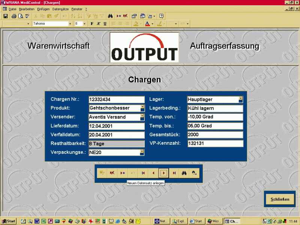Open the font size 8 dropdown

click(x=85, y=24)
